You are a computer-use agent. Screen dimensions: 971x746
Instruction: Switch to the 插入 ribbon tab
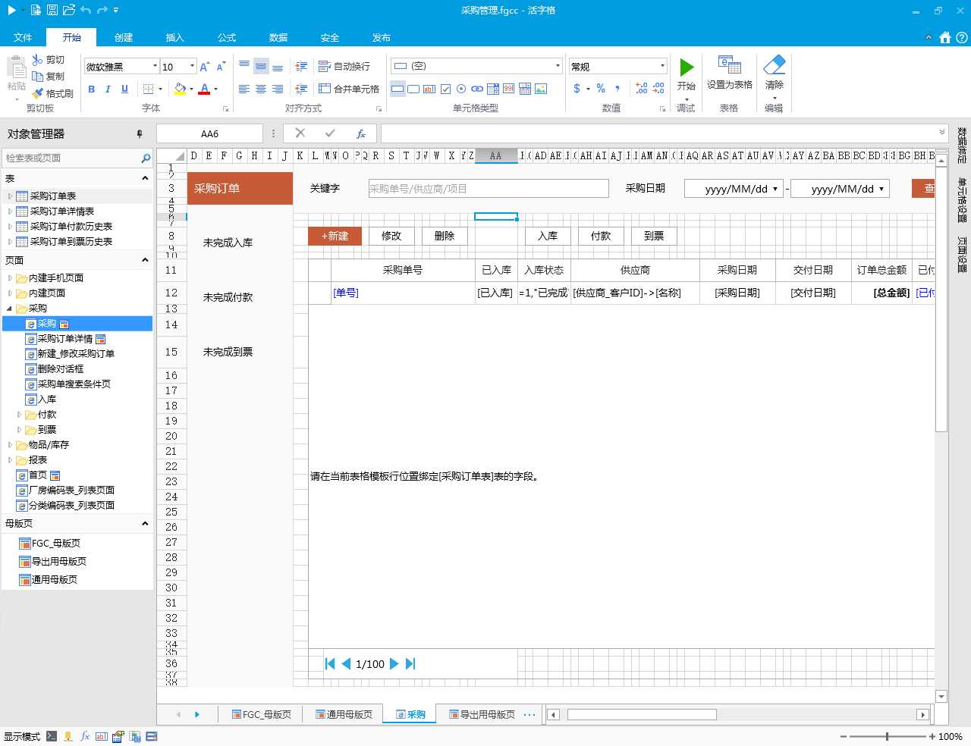(175, 38)
